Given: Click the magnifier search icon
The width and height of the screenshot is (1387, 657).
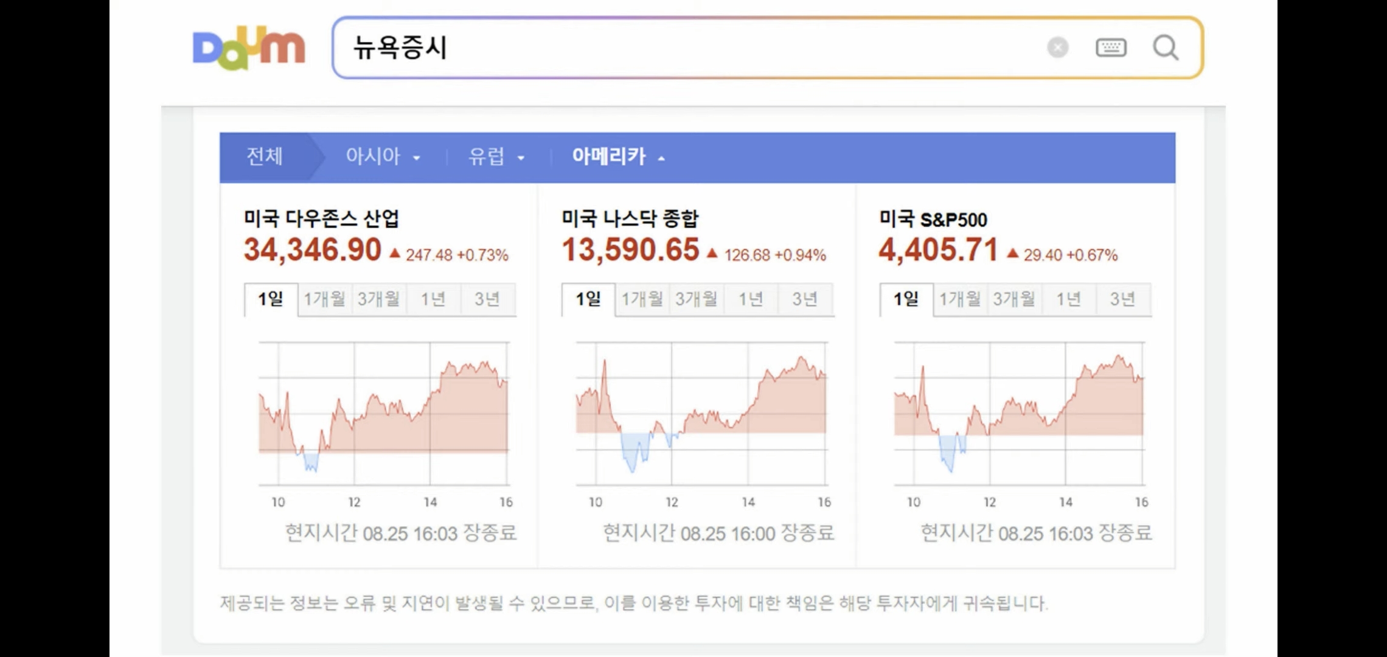Looking at the screenshot, I should pos(1166,47).
